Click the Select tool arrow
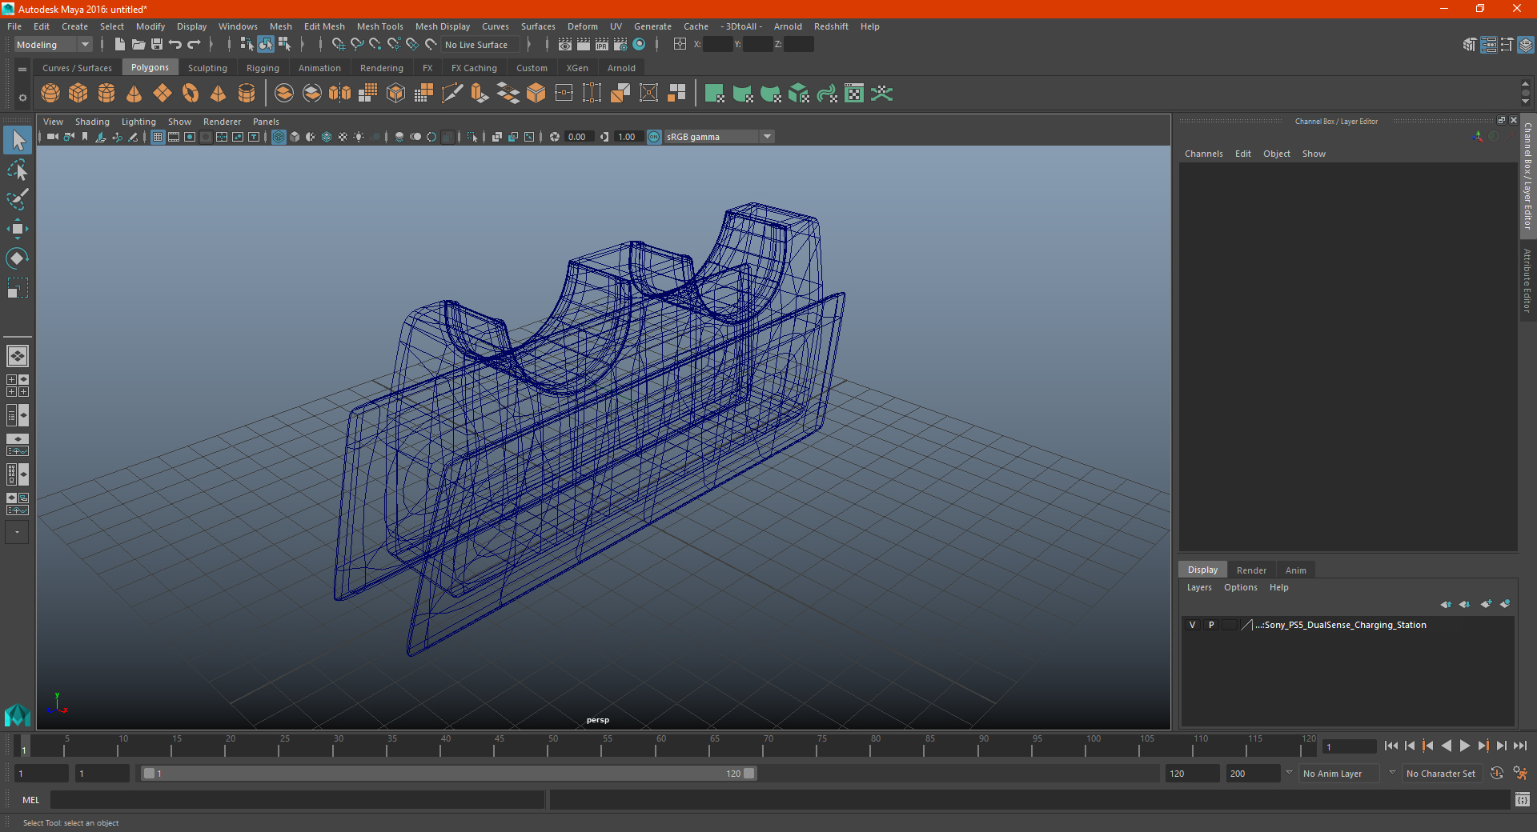The width and height of the screenshot is (1537, 832). (18, 141)
